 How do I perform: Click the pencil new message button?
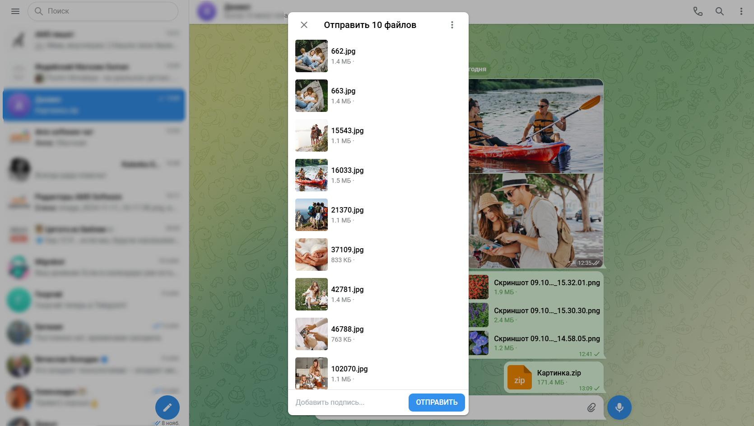click(x=168, y=407)
